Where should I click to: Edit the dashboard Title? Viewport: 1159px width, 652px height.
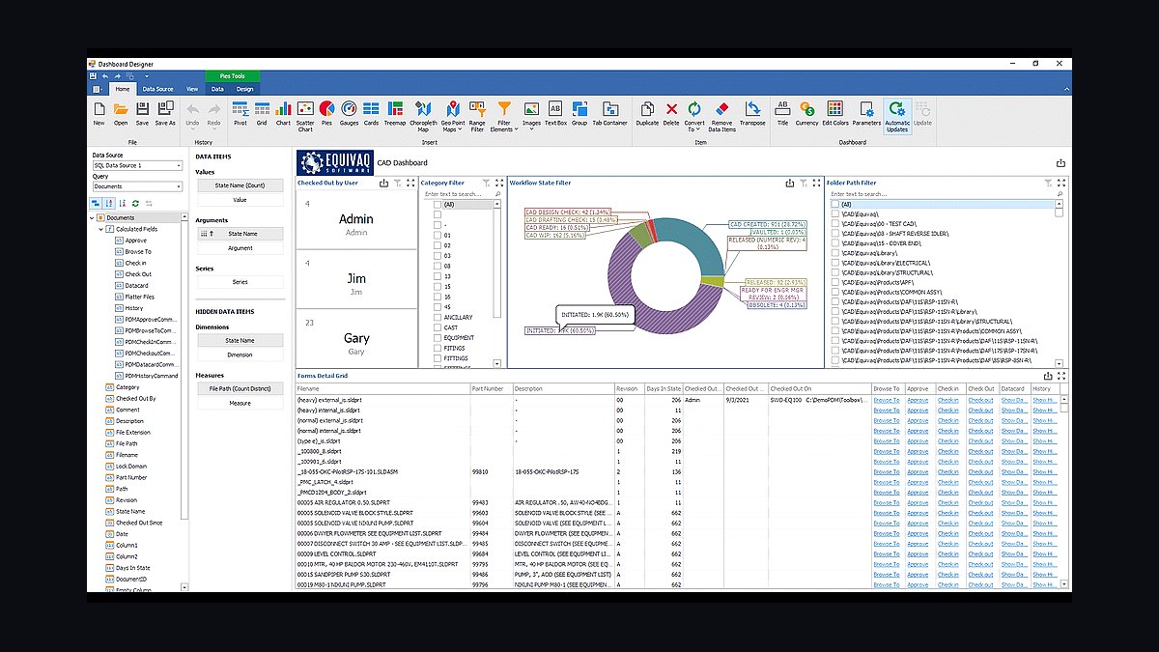(x=782, y=113)
